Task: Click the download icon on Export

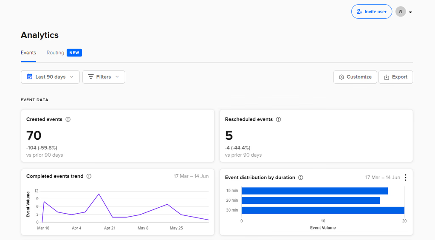Action: [387, 77]
